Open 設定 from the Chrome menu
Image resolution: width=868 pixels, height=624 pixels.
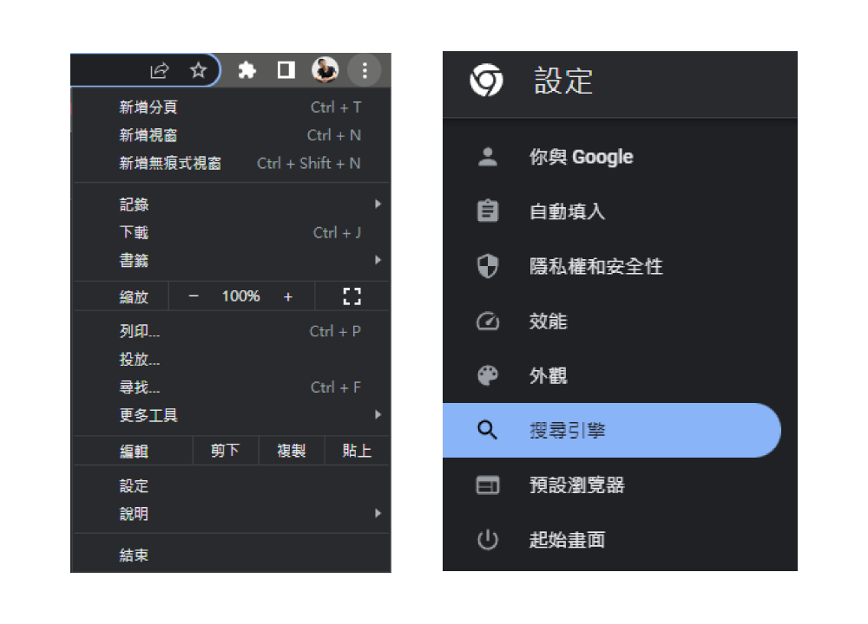point(135,486)
